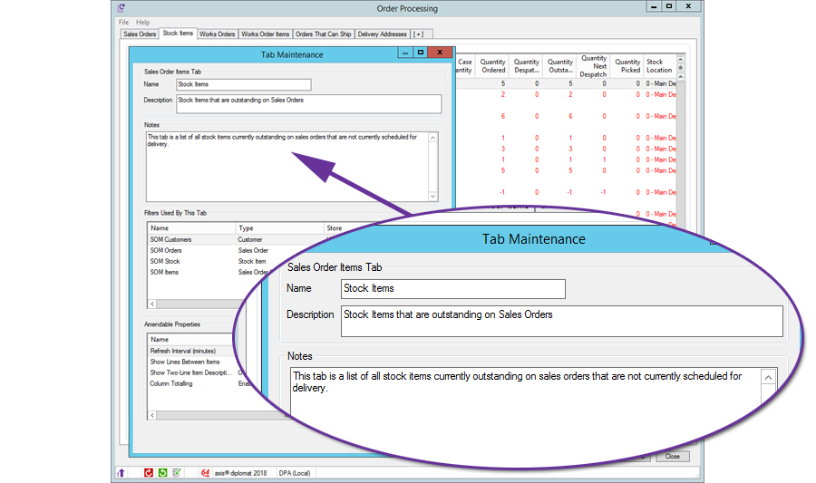
Task: Click Quantity Ordered cell showing 3
Action: point(502,149)
